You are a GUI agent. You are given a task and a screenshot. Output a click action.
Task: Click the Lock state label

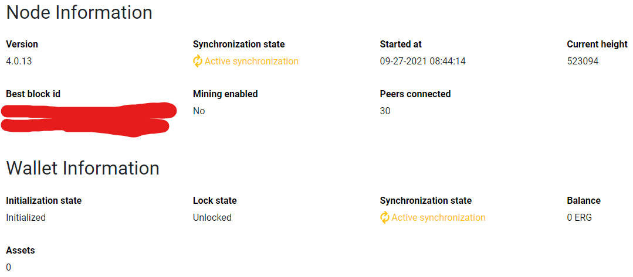click(x=215, y=200)
